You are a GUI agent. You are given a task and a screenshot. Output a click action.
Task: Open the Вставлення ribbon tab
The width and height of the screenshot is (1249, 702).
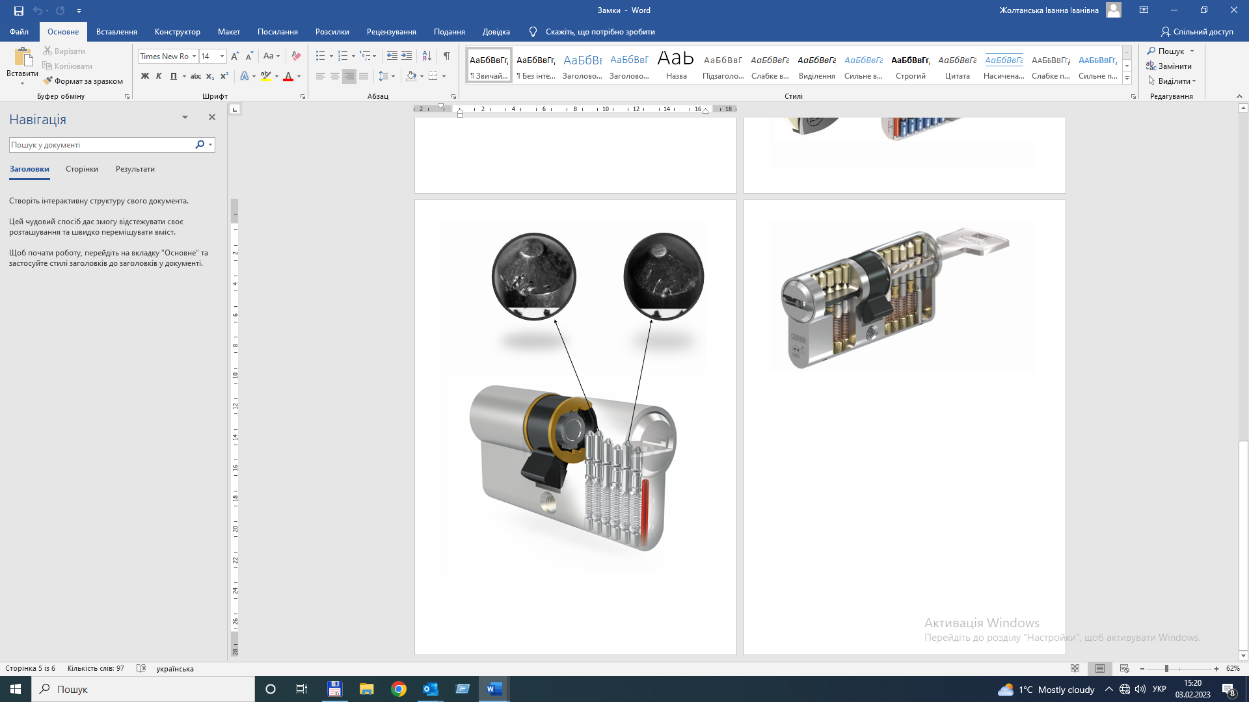(116, 32)
